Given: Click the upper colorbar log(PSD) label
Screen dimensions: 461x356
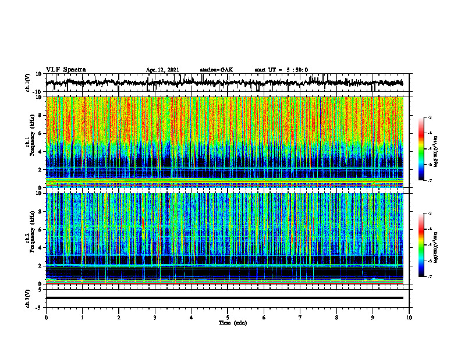Looking at the screenshot, I should (x=436, y=152).
